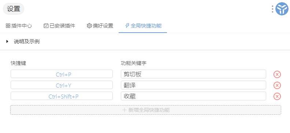Click the lightning icon beside 全局快捷功能
The height and width of the screenshot is (133, 290).
point(127,26)
